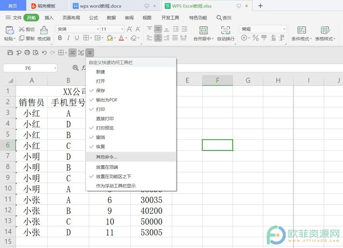Click the Cut (剪切) scissors icon
Viewport: 343px width, 248px height.
22,29
